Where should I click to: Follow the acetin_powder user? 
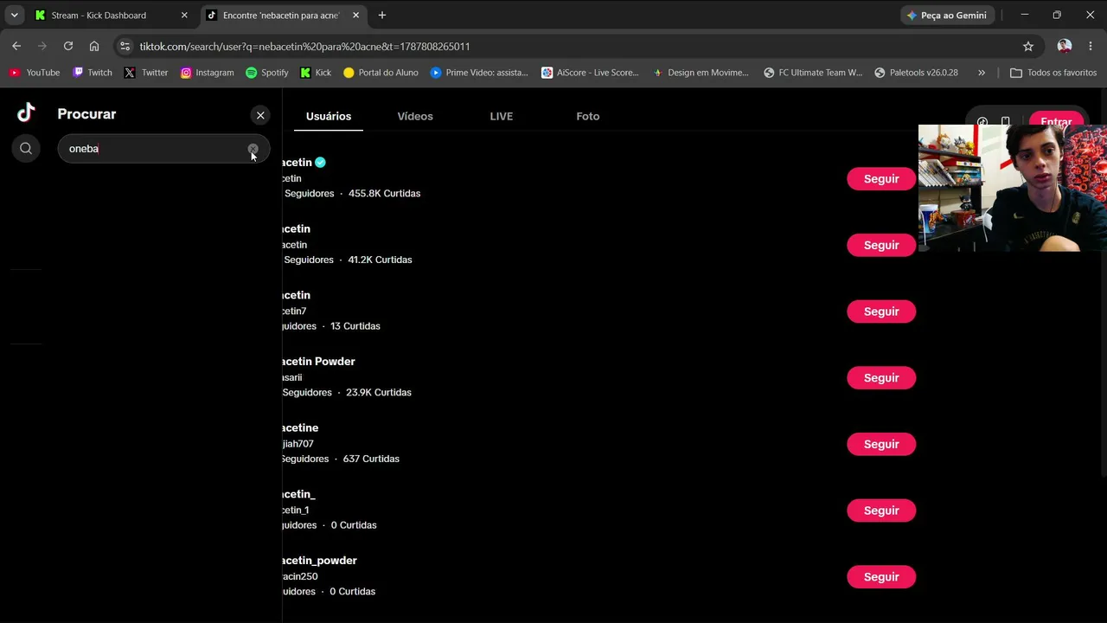[881, 577]
